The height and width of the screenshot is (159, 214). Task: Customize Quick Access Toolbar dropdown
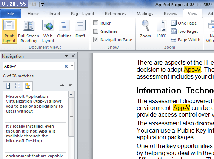click(x=42, y=5)
